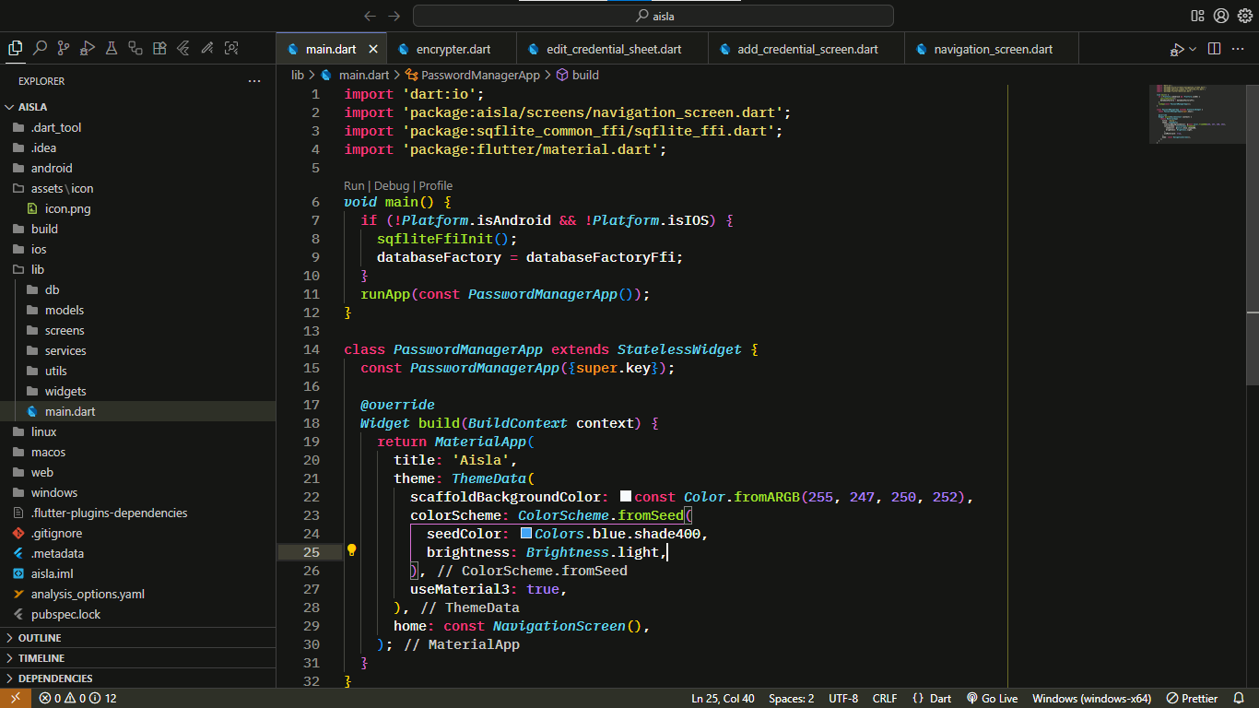Image resolution: width=1259 pixels, height=708 pixels.
Task: Click the Prettier status bar item
Action: (x=1192, y=698)
